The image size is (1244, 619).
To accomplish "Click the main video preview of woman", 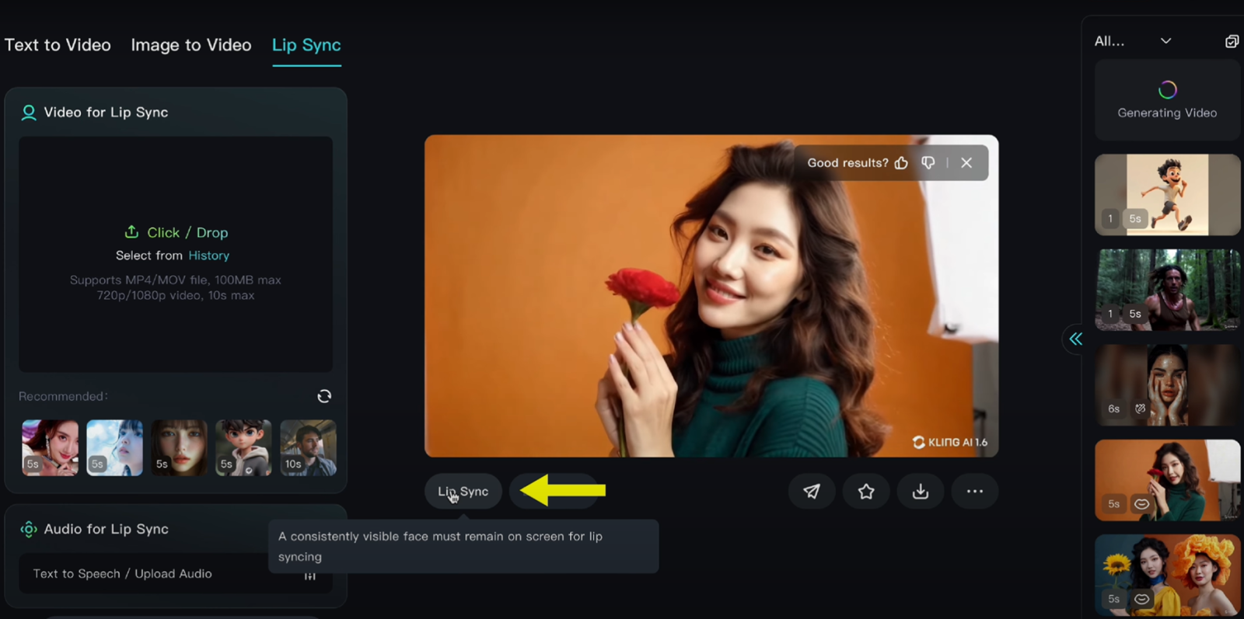I will 711,296.
